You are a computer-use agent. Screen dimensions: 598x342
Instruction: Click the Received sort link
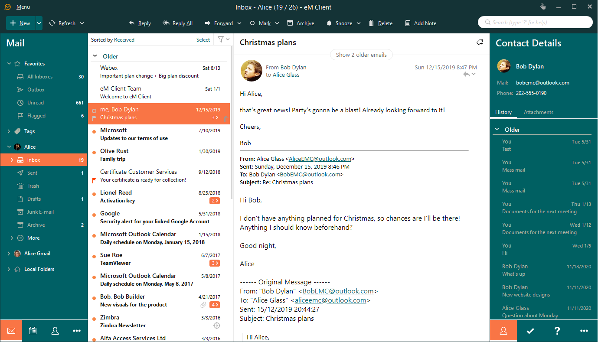pyautogui.click(x=124, y=39)
